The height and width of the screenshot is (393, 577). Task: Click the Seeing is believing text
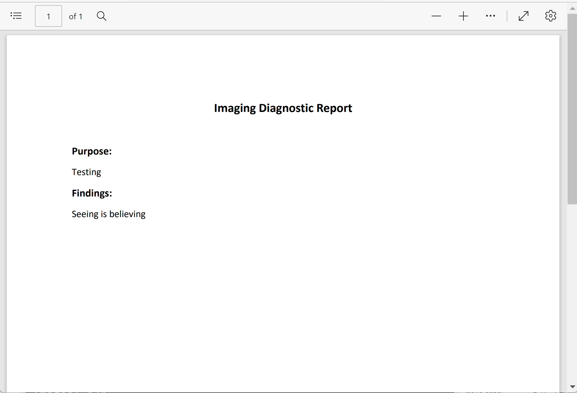(108, 214)
